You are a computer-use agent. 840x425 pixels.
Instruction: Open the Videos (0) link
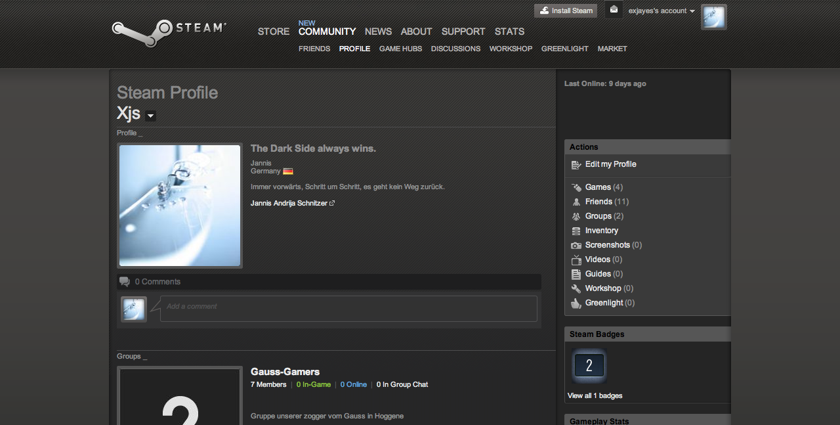point(604,259)
